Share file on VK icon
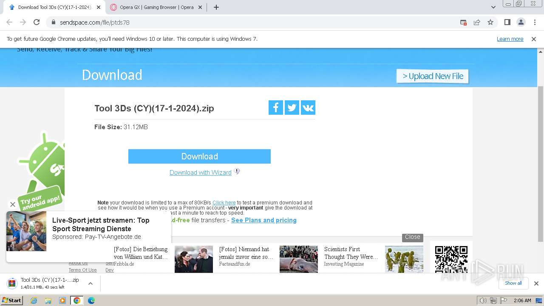This screenshot has height=306, width=544. (x=308, y=108)
